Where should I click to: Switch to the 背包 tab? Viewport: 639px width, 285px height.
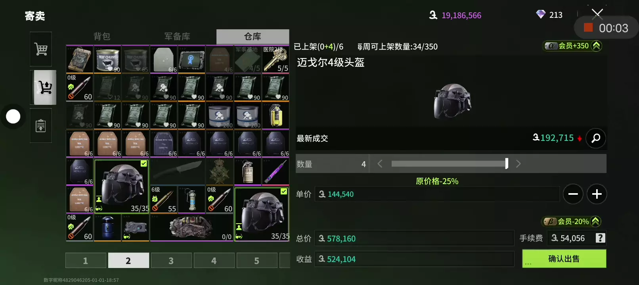(102, 36)
